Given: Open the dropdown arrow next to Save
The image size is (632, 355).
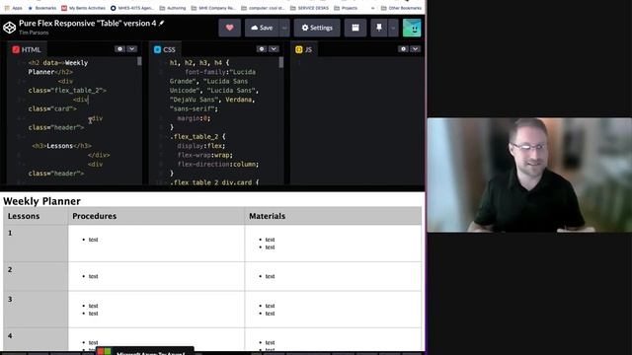Looking at the screenshot, I should [x=284, y=28].
